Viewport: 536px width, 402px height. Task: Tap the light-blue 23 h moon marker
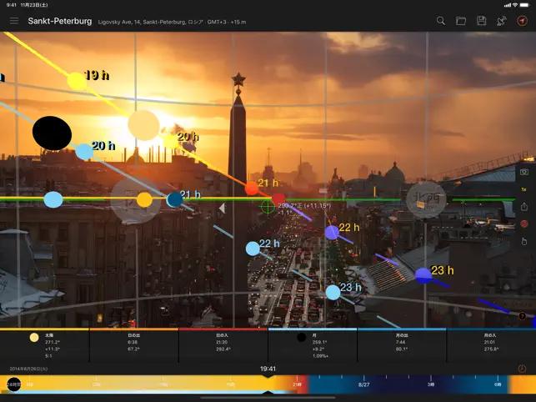point(333,293)
